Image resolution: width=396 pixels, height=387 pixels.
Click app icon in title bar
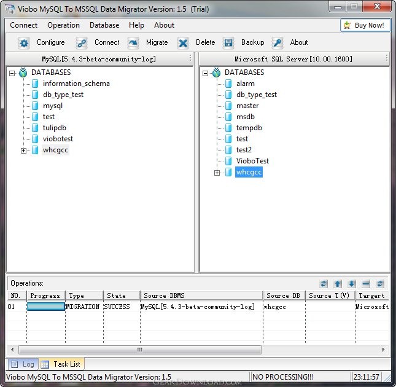(x=10, y=9)
